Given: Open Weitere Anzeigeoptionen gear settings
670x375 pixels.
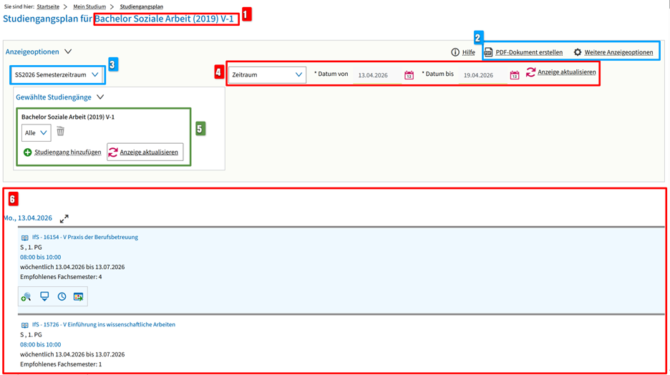Looking at the screenshot, I should [578, 52].
